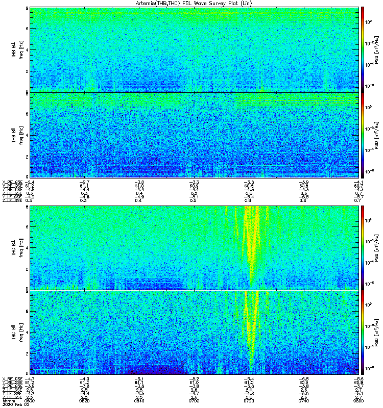This screenshot has height=408, width=383.
Task: Click the '0720' time label
Action: [249, 401]
